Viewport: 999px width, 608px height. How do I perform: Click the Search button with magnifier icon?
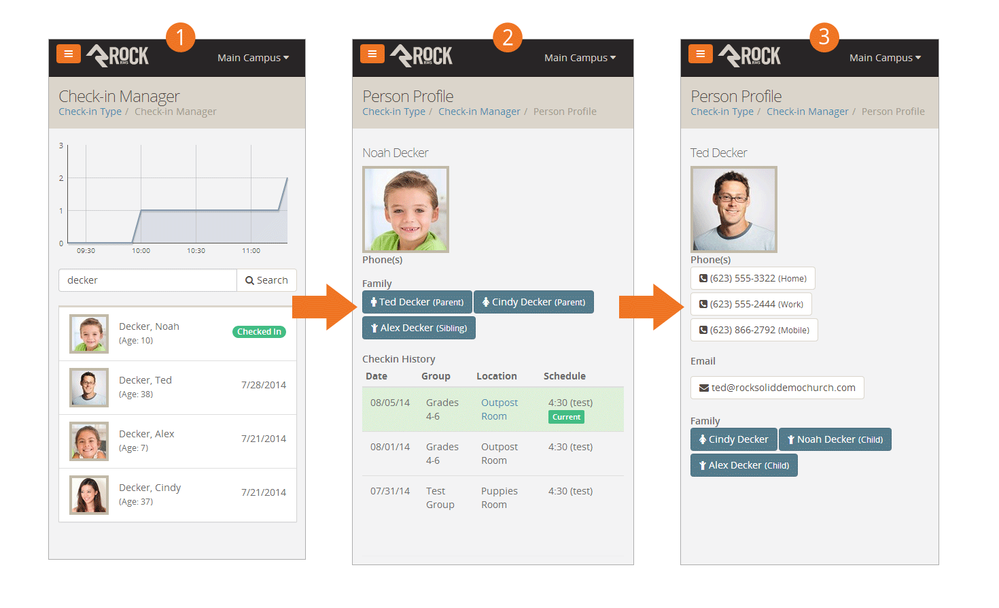[x=266, y=280]
